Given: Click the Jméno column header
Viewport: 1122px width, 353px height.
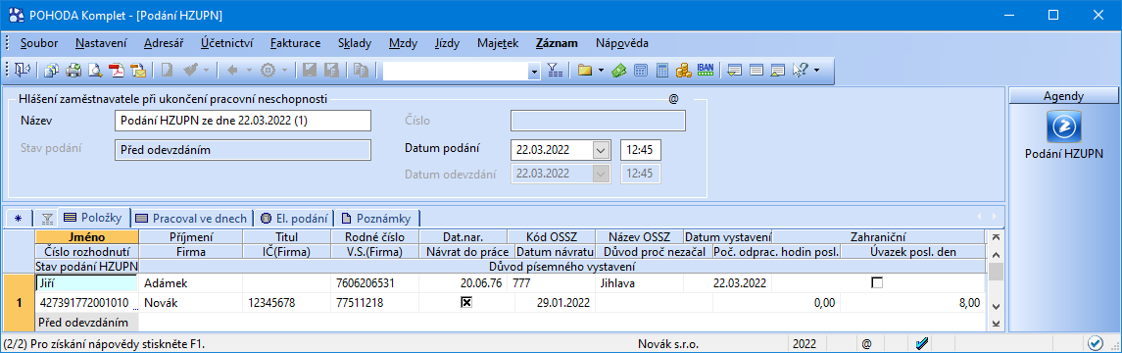Looking at the screenshot, I should [x=87, y=237].
